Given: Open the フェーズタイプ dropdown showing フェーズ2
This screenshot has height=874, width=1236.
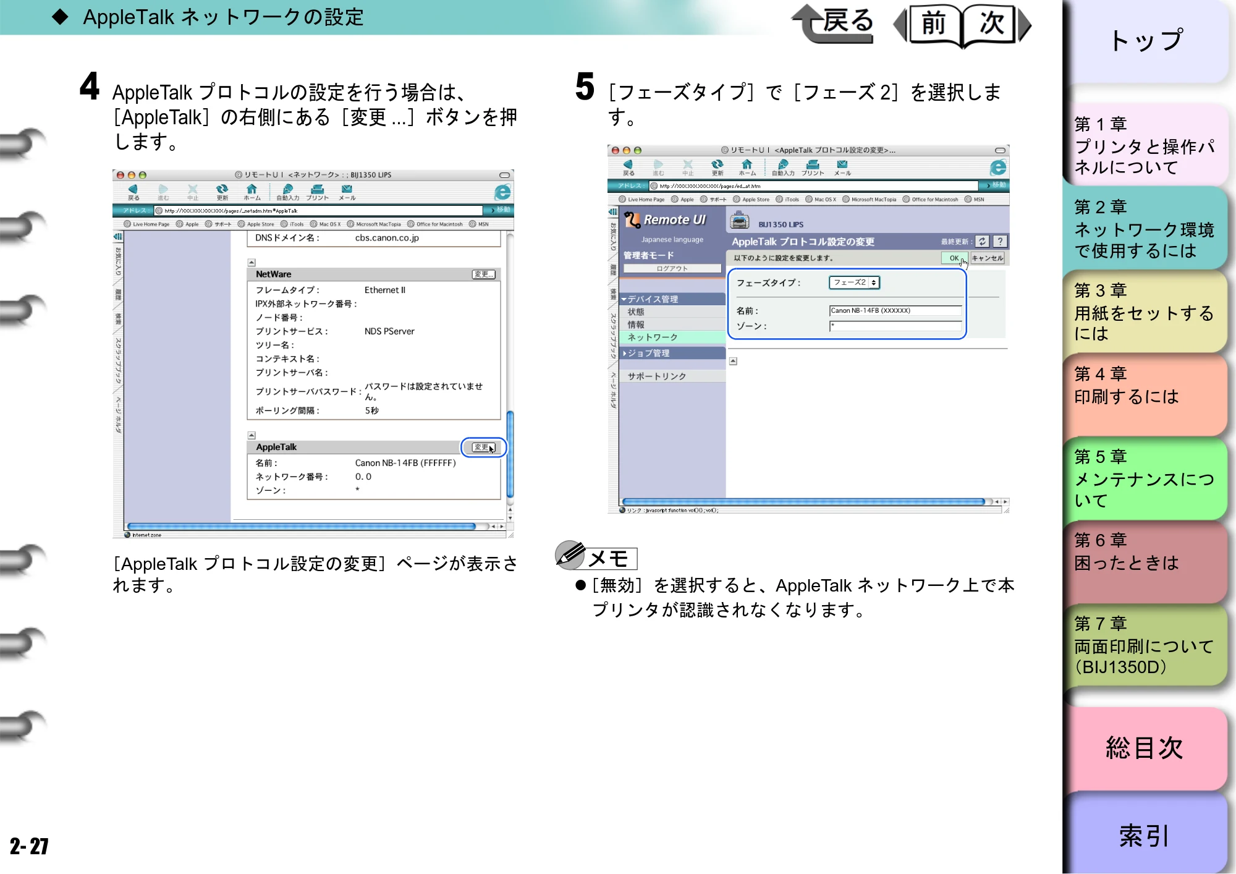Looking at the screenshot, I should click(854, 282).
